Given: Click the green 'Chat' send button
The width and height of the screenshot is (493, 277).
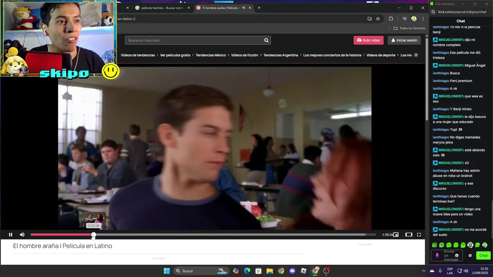Looking at the screenshot, I should (x=483, y=255).
